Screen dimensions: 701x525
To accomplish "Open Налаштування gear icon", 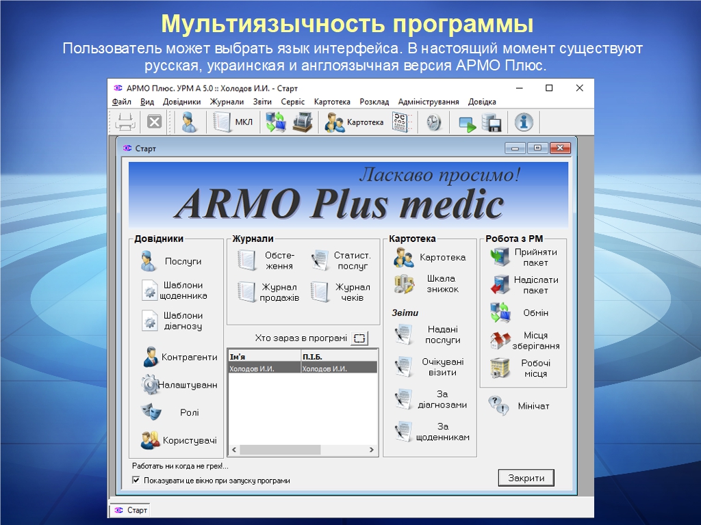I will pos(151,385).
